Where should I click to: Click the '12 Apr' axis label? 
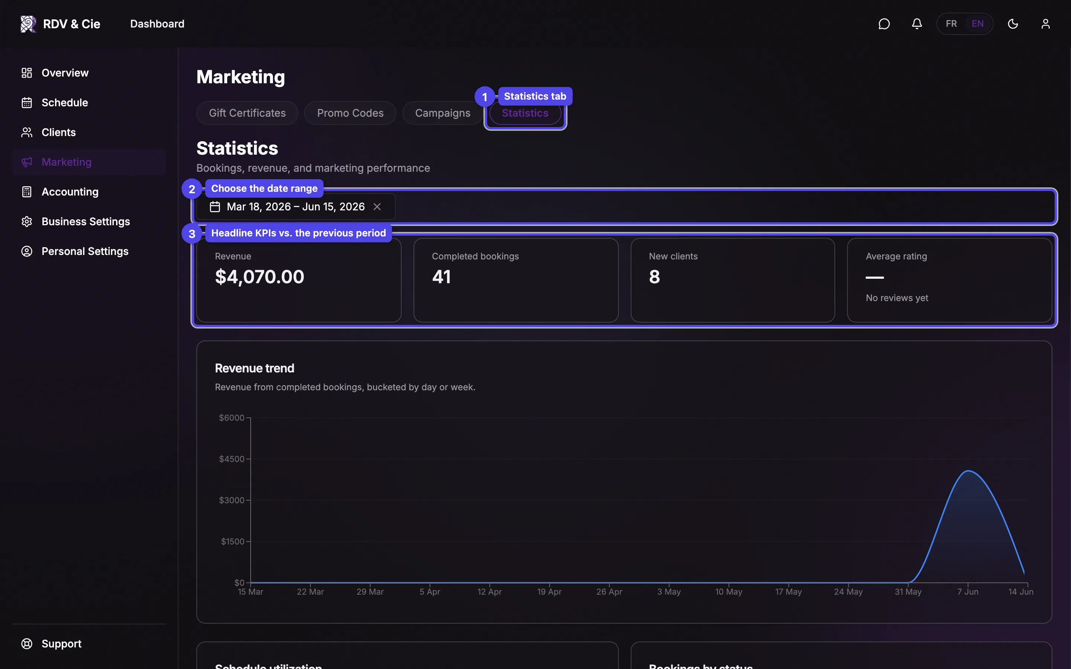click(x=489, y=592)
